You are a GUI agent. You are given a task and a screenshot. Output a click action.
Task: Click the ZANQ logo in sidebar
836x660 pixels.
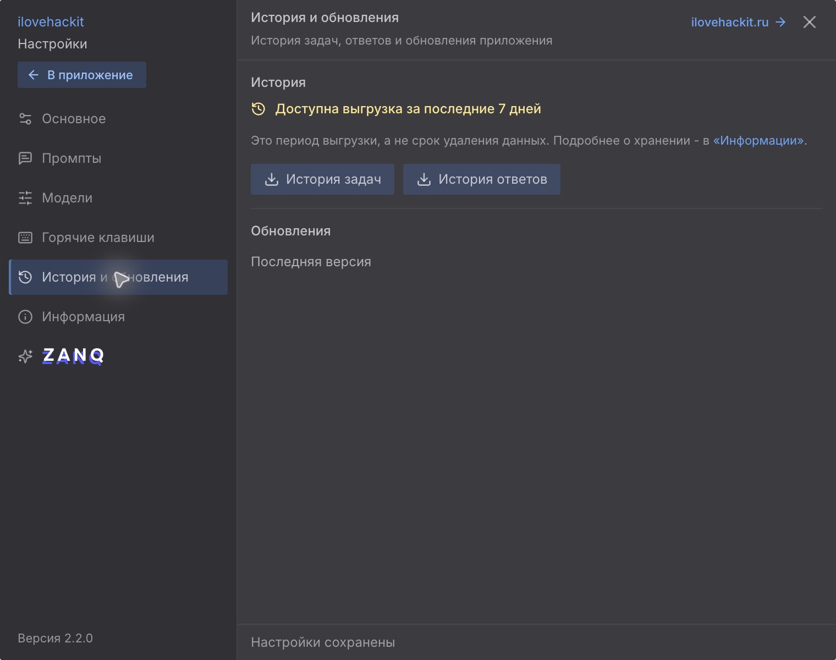[73, 356]
